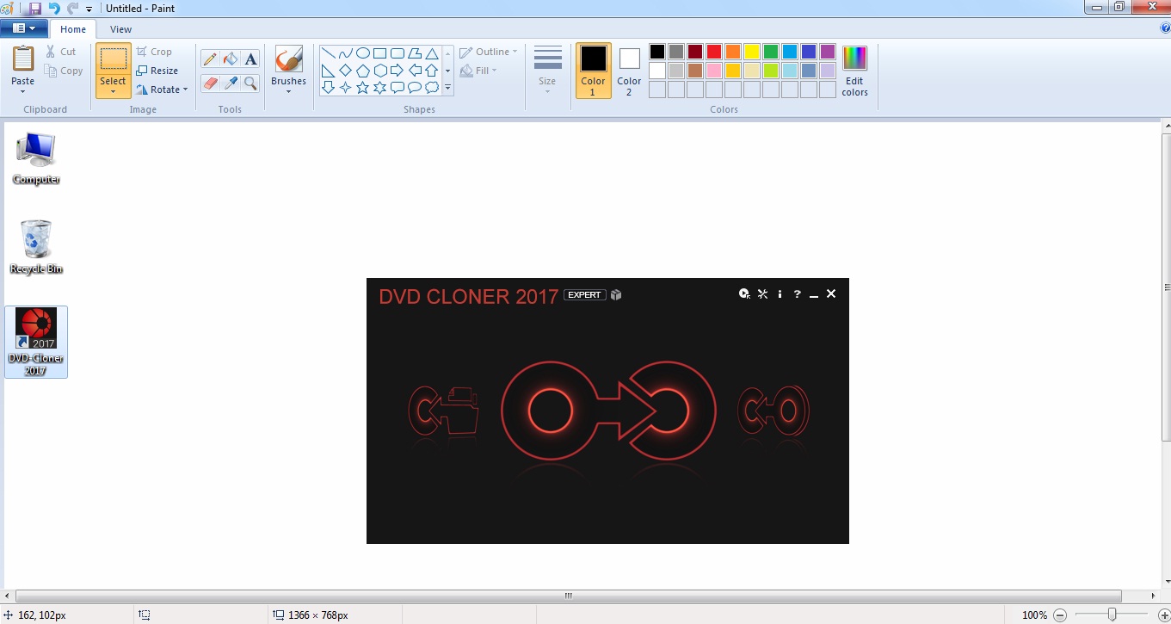Choose the Curve shape
The height and width of the screenshot is (624, 1171).
pyautogui.click(x=346, y=53)
